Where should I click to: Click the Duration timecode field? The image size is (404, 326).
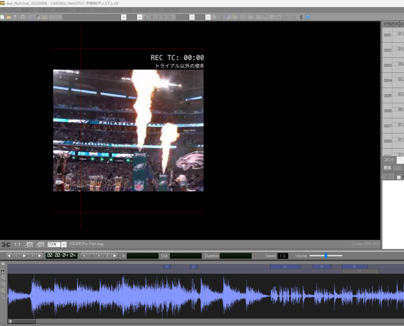tap(236, 256)
